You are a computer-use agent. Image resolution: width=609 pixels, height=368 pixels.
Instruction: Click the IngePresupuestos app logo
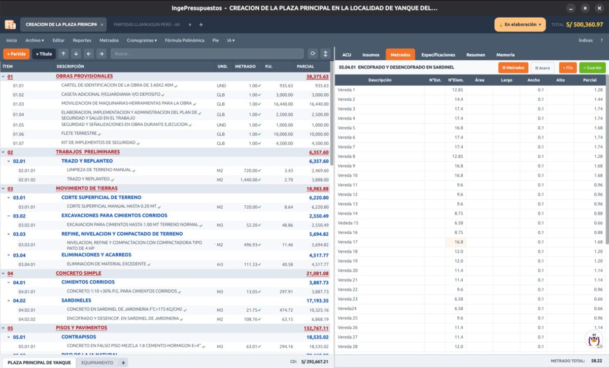point(10,24)
